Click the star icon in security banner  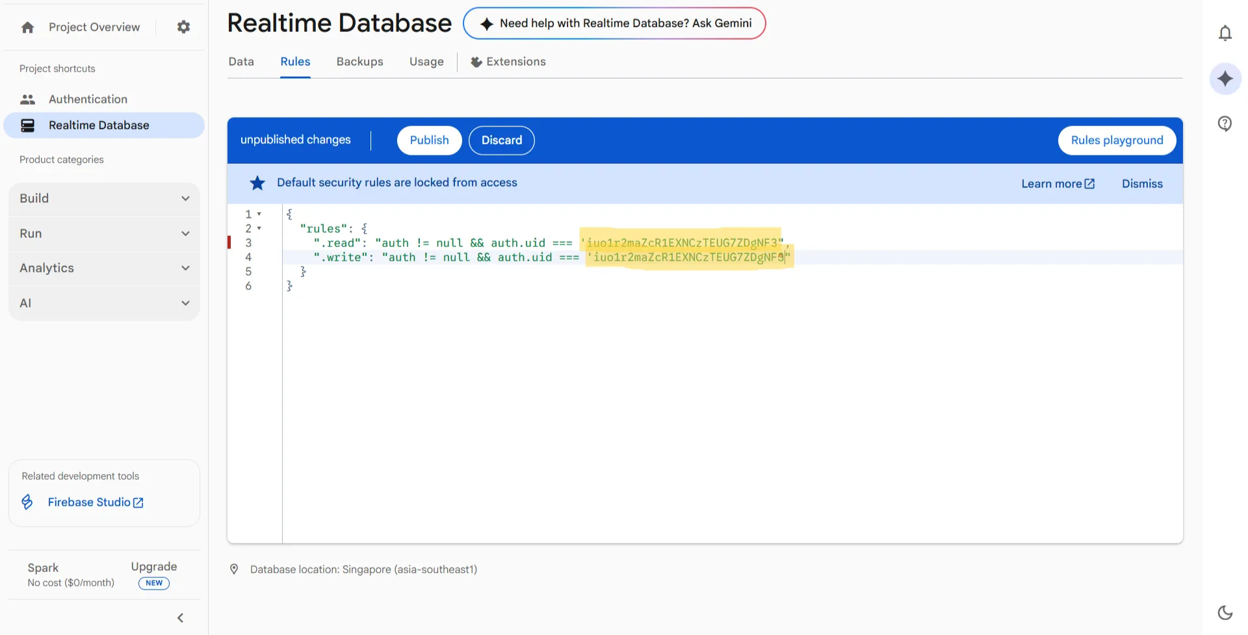257,183
